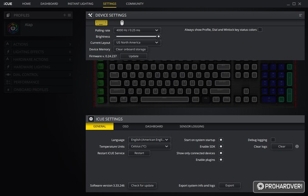Switch to the iCUE Settings Dashboard tab
This screenshot has width=308, height=196.
(x=154, y=126)
